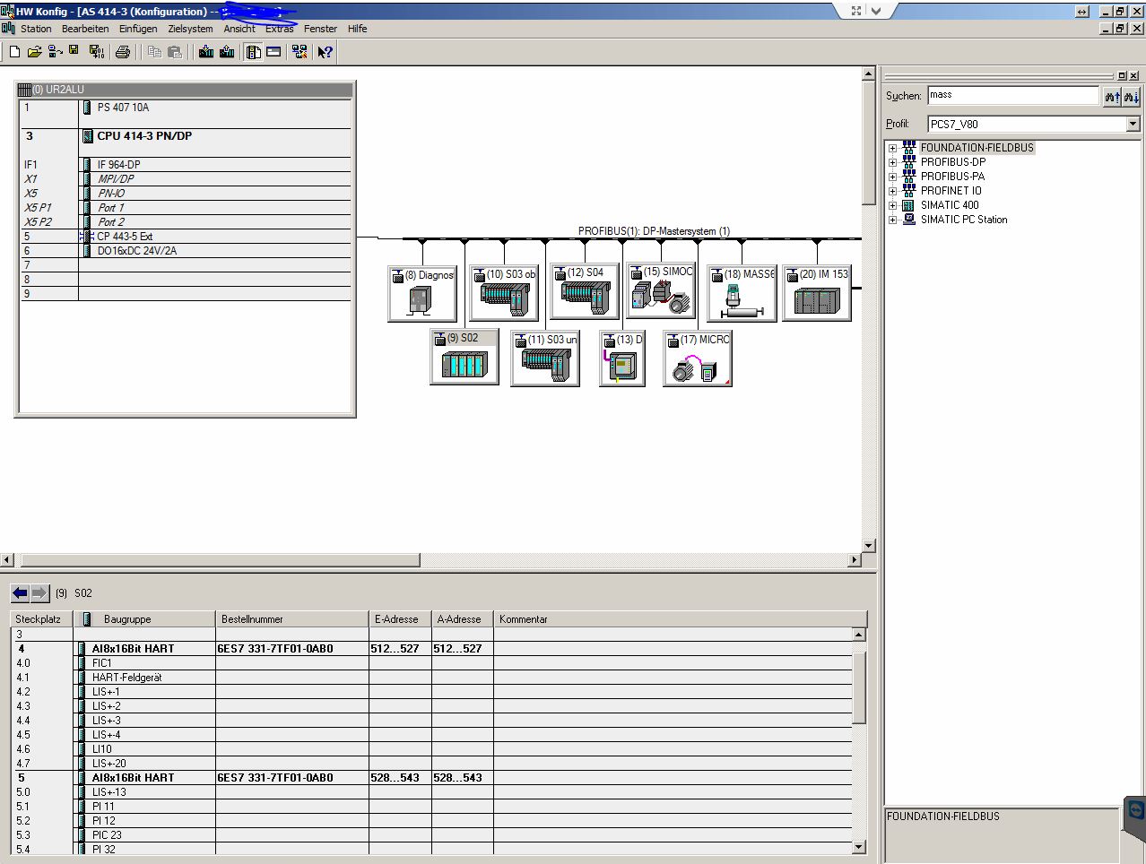The image size is (1146, 864).
Task: Open the Fenster menu
Action: [x=320, y=29]
